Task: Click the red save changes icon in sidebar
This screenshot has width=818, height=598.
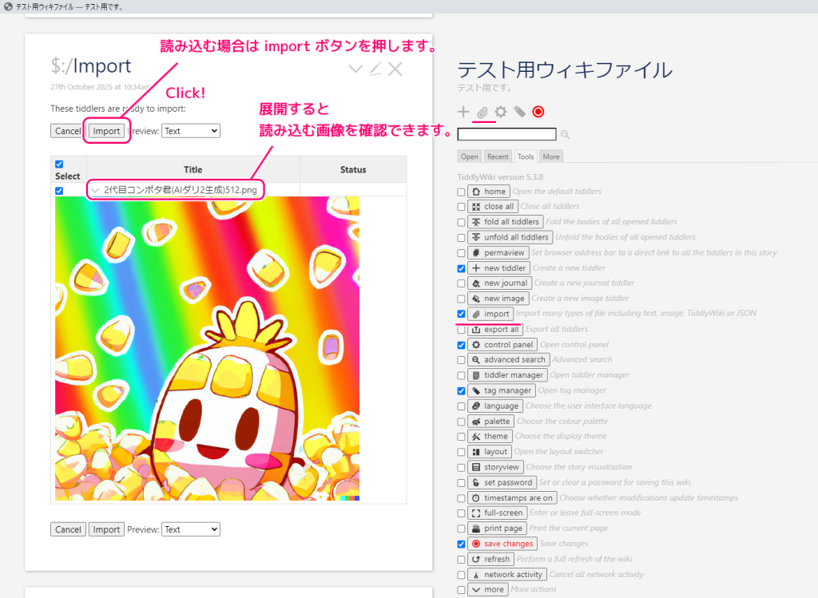Action: coord(538,113)
